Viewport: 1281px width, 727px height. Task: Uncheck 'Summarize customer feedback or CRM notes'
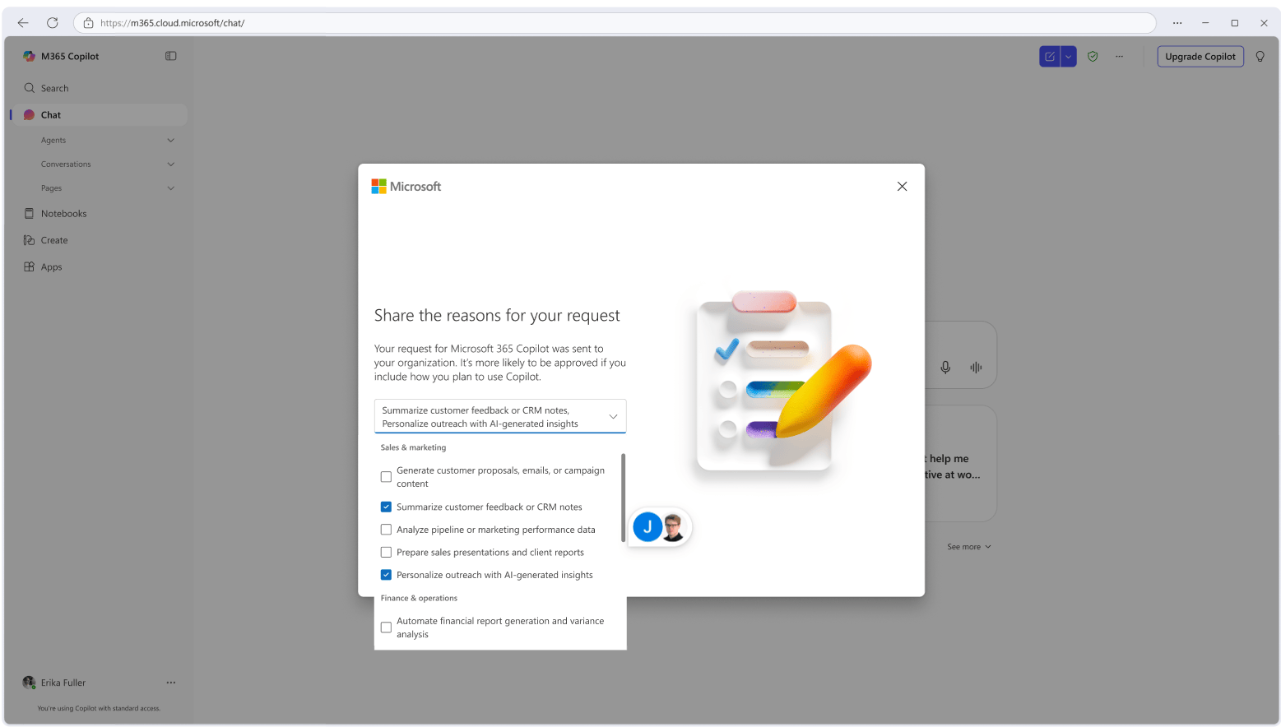click(386, 507)
